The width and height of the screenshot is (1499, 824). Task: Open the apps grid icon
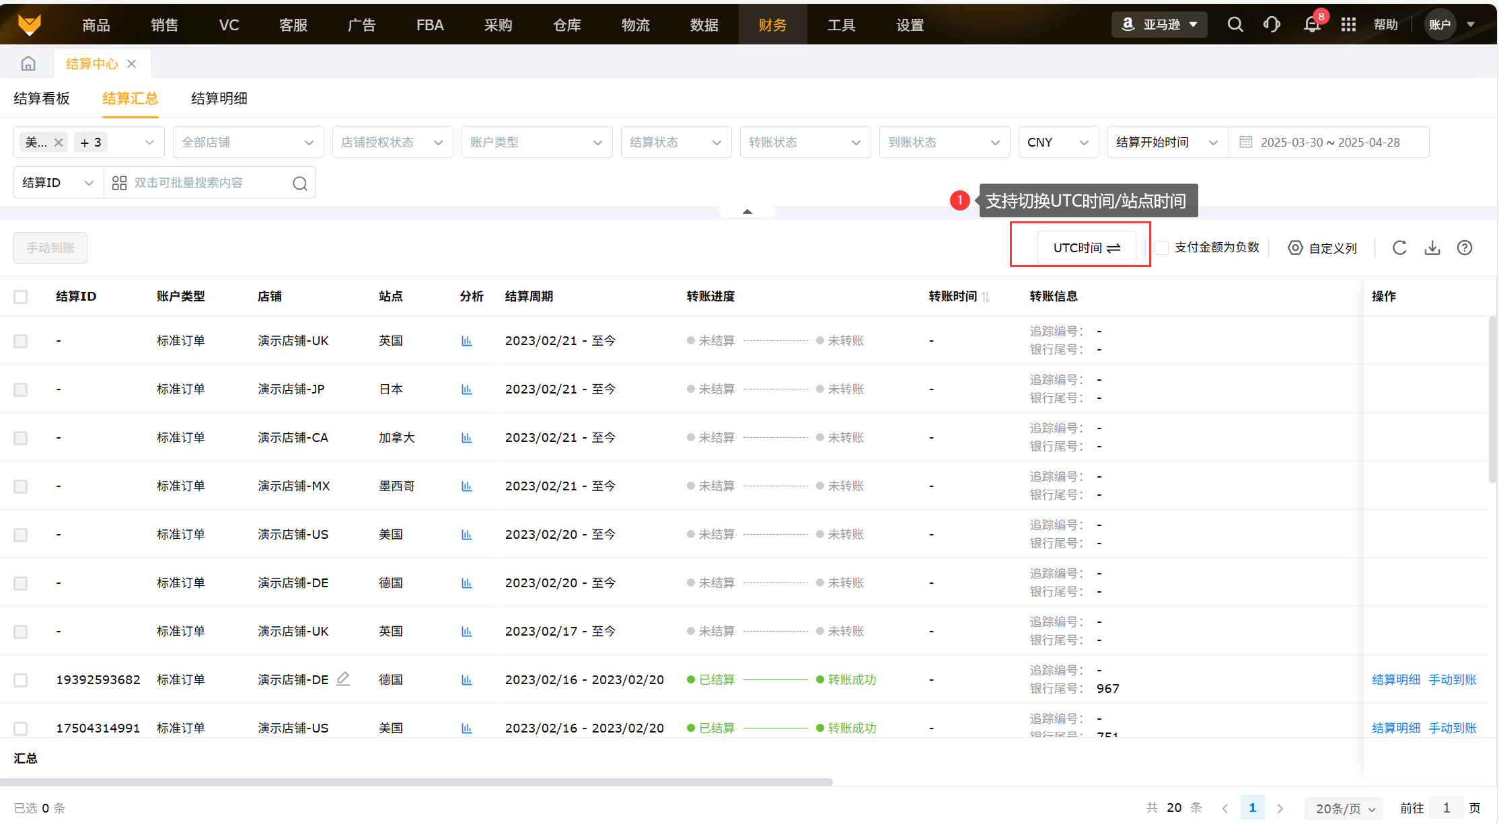coord(1348,25)
